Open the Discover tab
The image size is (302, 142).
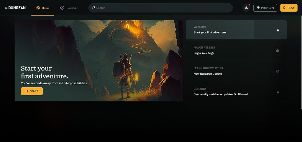click(69, 8)
